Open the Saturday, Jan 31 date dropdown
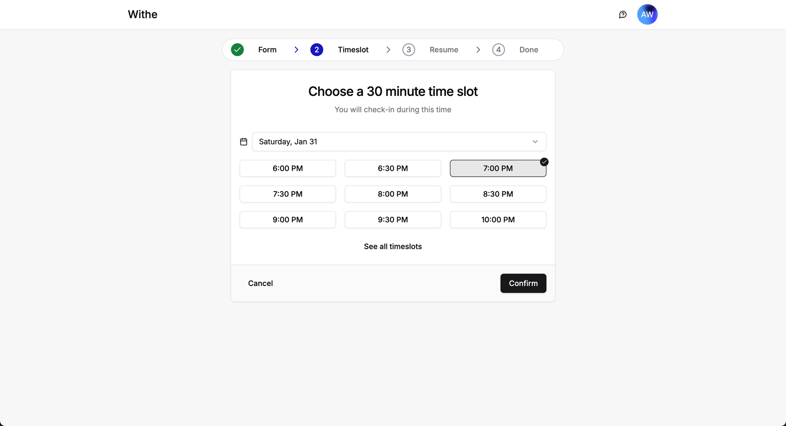 click(399, 142)
